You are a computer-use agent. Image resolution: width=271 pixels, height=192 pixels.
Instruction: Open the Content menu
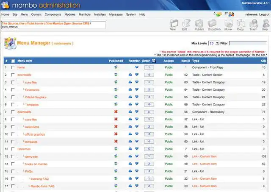(36, 14)
